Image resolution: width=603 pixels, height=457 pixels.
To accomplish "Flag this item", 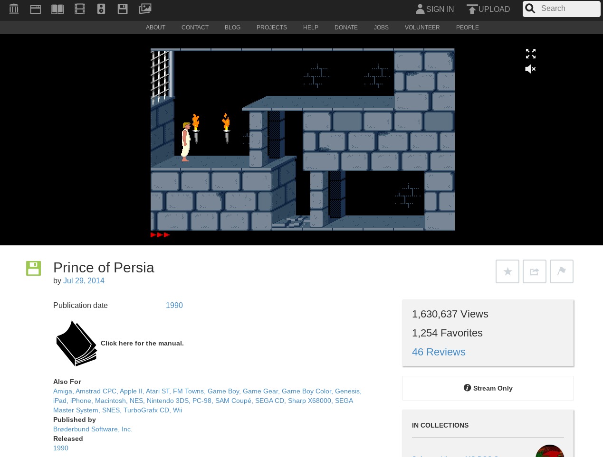I will (x=562, y=271).
